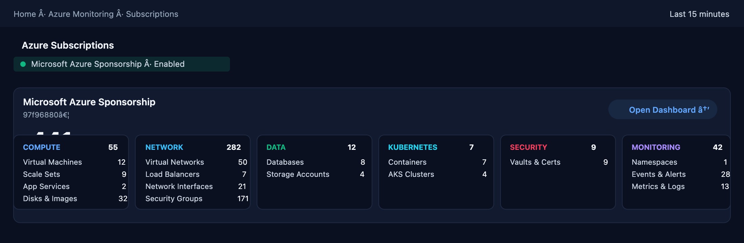Click the subscription ID 97f96880

46,115
